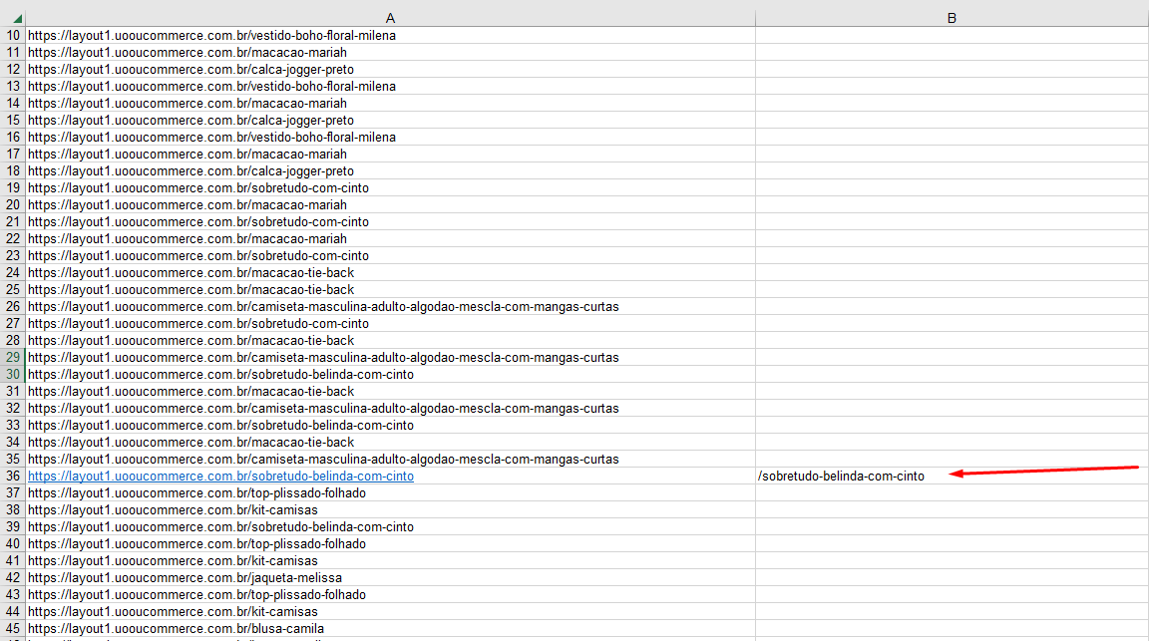
Task: Click cell A18 calca-jogger-preto URL
Action: 390,170
